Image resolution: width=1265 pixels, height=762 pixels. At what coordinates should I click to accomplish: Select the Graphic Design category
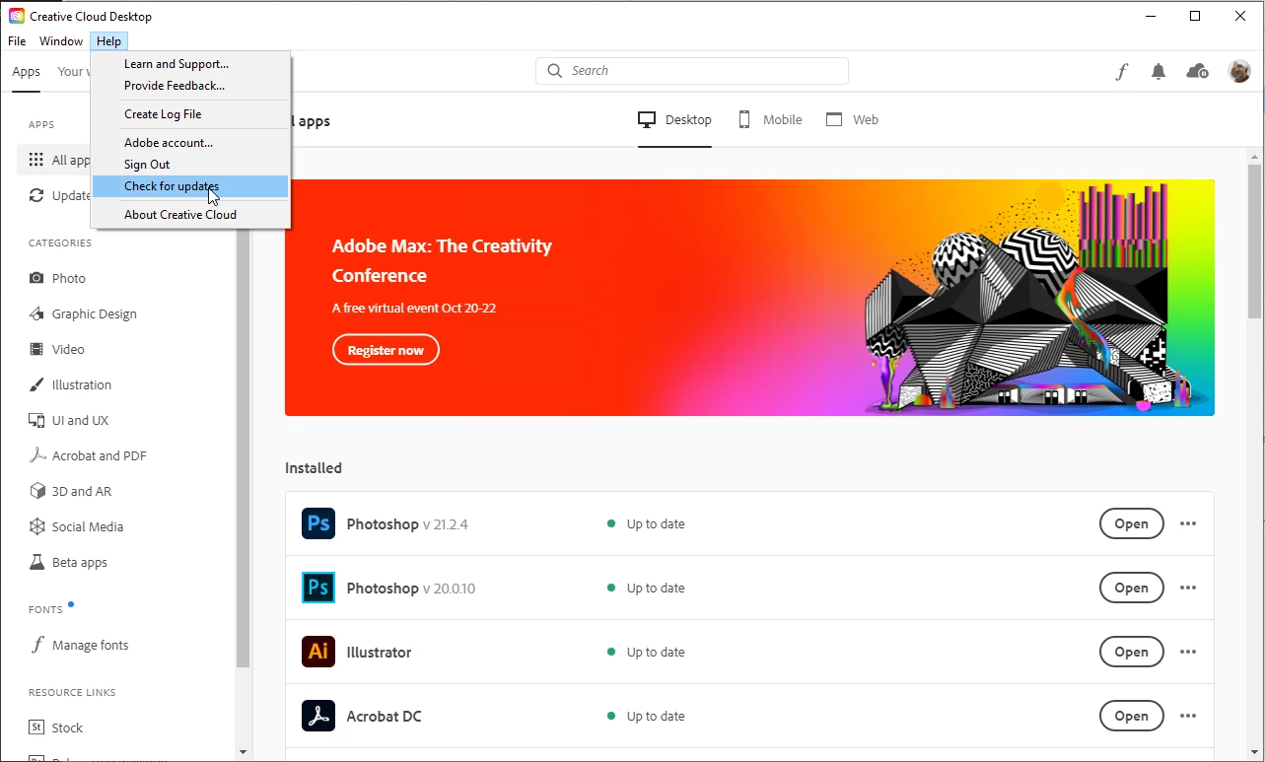click(x=83, y=313)
